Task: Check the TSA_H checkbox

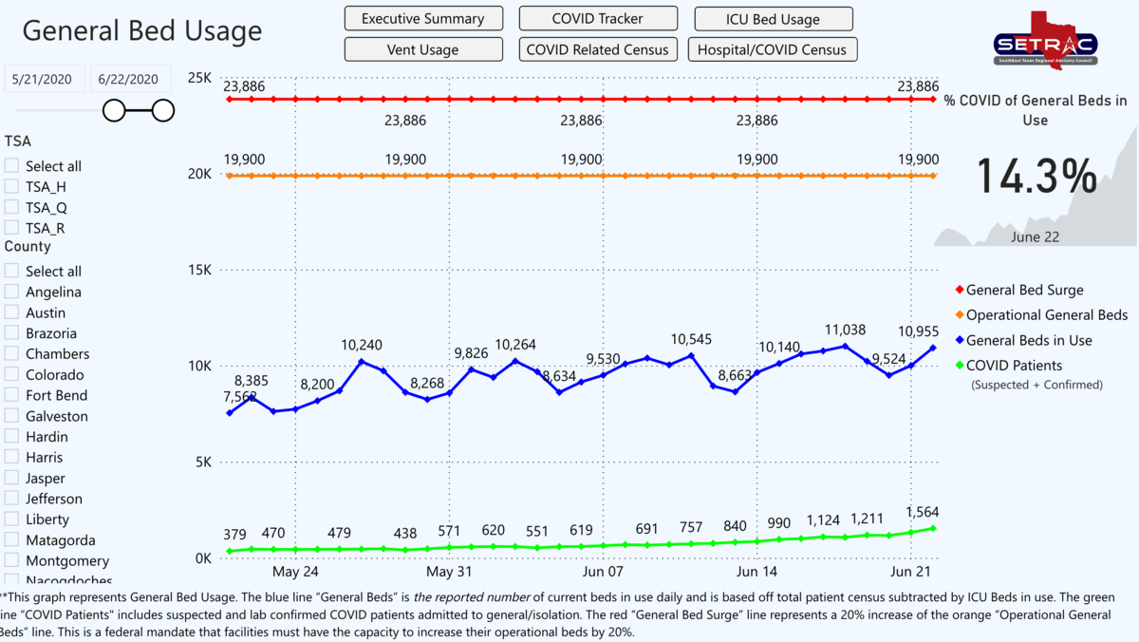Action: 11,186
